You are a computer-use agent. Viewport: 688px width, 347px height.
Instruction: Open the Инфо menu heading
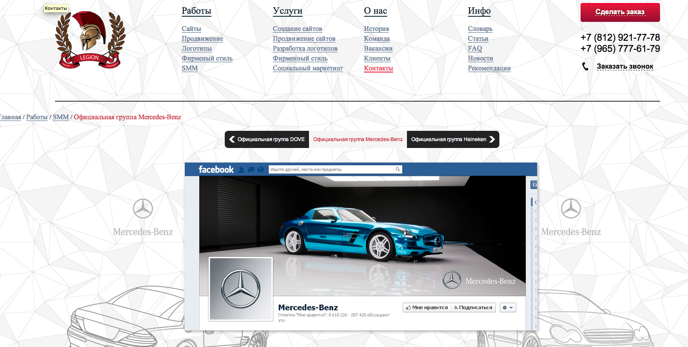(x=479, y=11)
